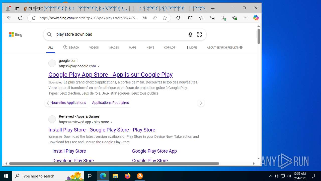Open Task View on the taskbar

click(x=90, y=176)
